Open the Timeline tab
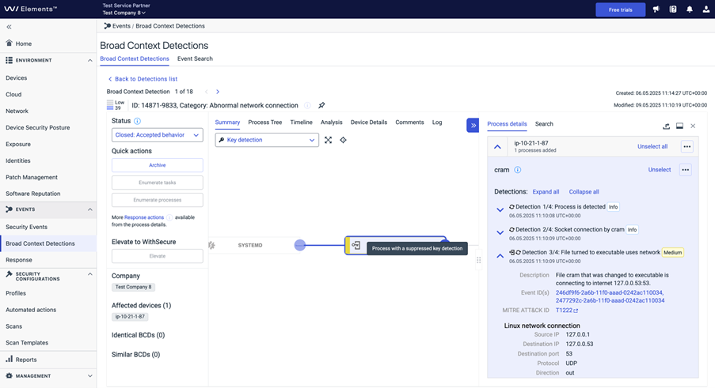The image size is (715, 388). [x=302, y=122]
